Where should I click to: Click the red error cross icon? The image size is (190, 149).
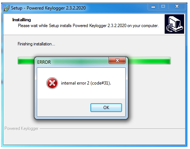[52, 83]
